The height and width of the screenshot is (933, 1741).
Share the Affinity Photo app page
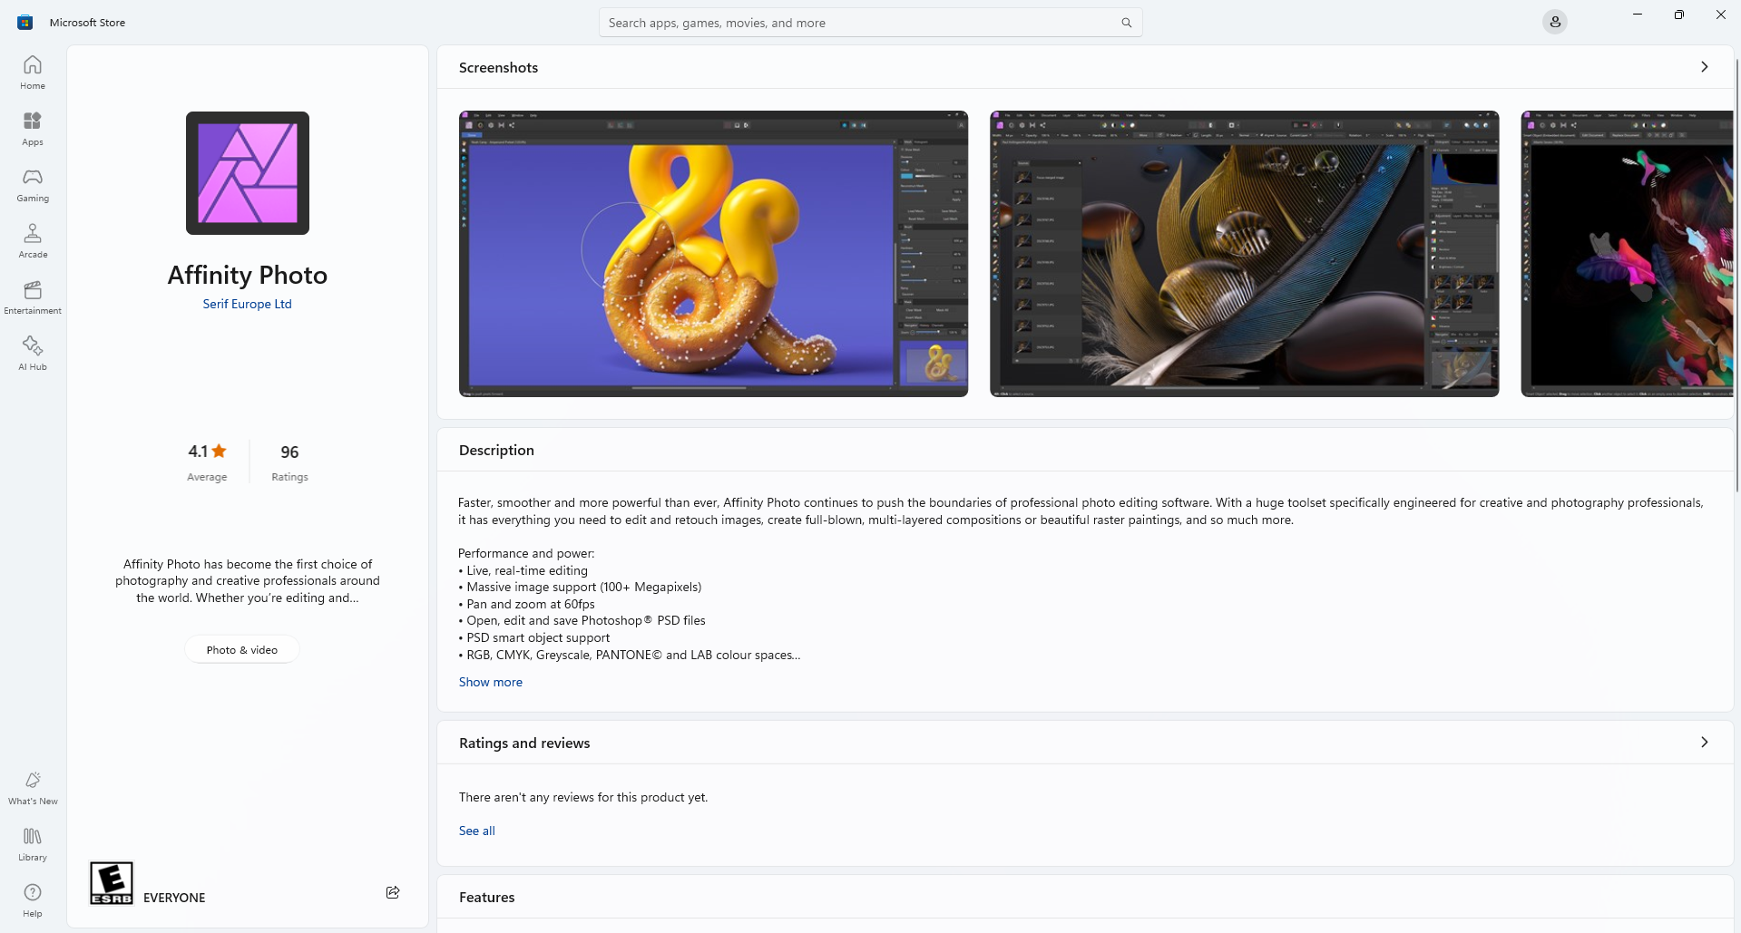392,892
